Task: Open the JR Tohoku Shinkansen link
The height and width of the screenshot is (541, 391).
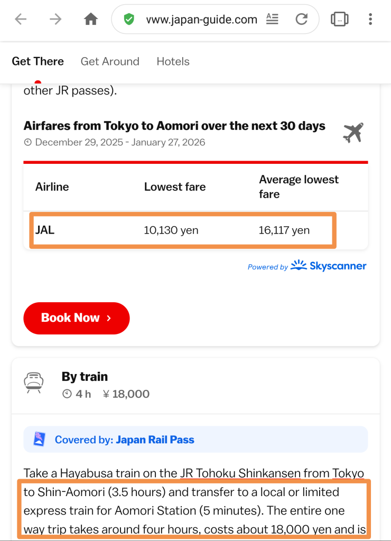Action: tap(240, 473)
